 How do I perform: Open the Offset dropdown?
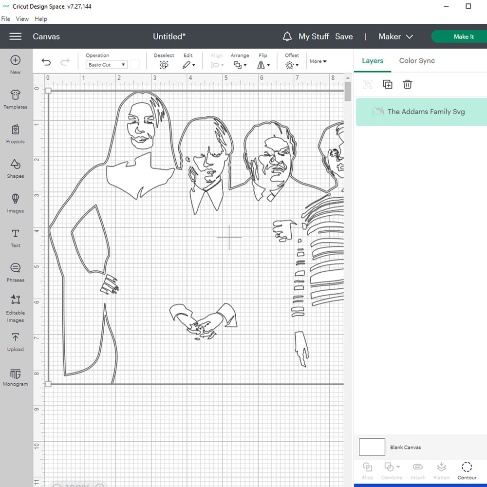tap(292, 65)
